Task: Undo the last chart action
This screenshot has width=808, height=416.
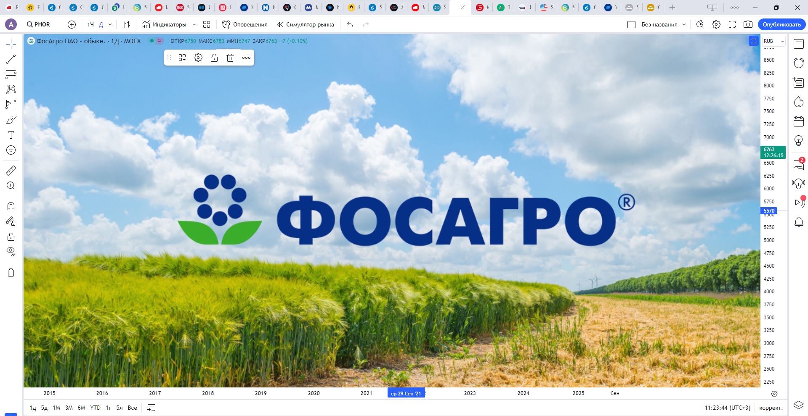Action: pyautogui.click(x=350, y=24)
